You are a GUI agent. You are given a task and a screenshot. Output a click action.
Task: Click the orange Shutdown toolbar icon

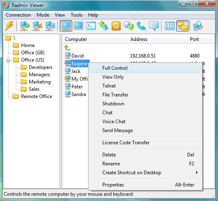(x=116, y=26)
